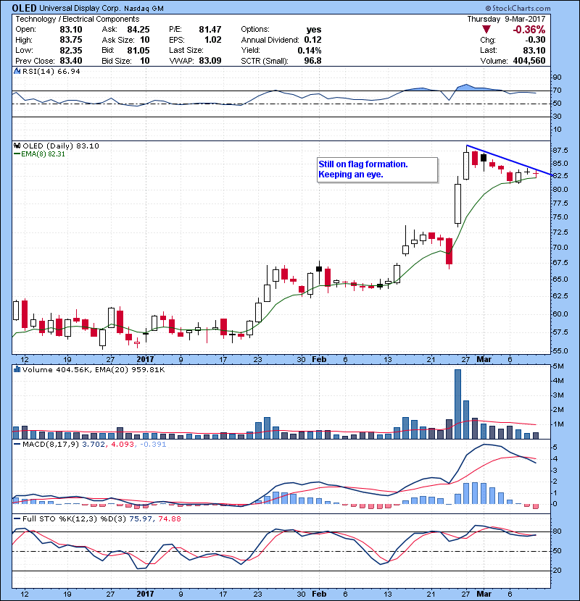Click the Prev Close 83.40 value

click(70, 61)
